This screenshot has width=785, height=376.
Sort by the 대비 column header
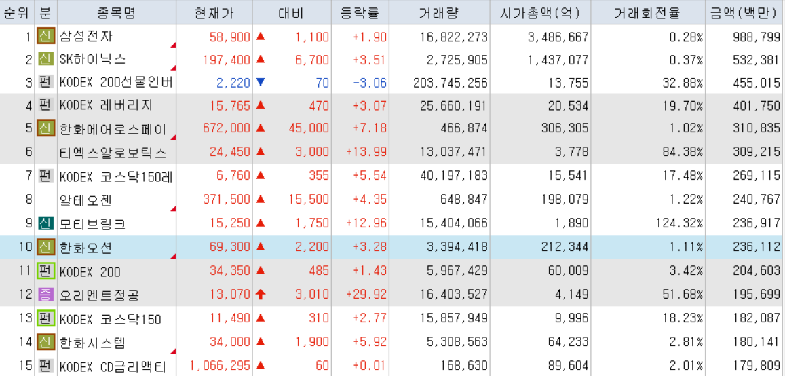pos(291,12)
